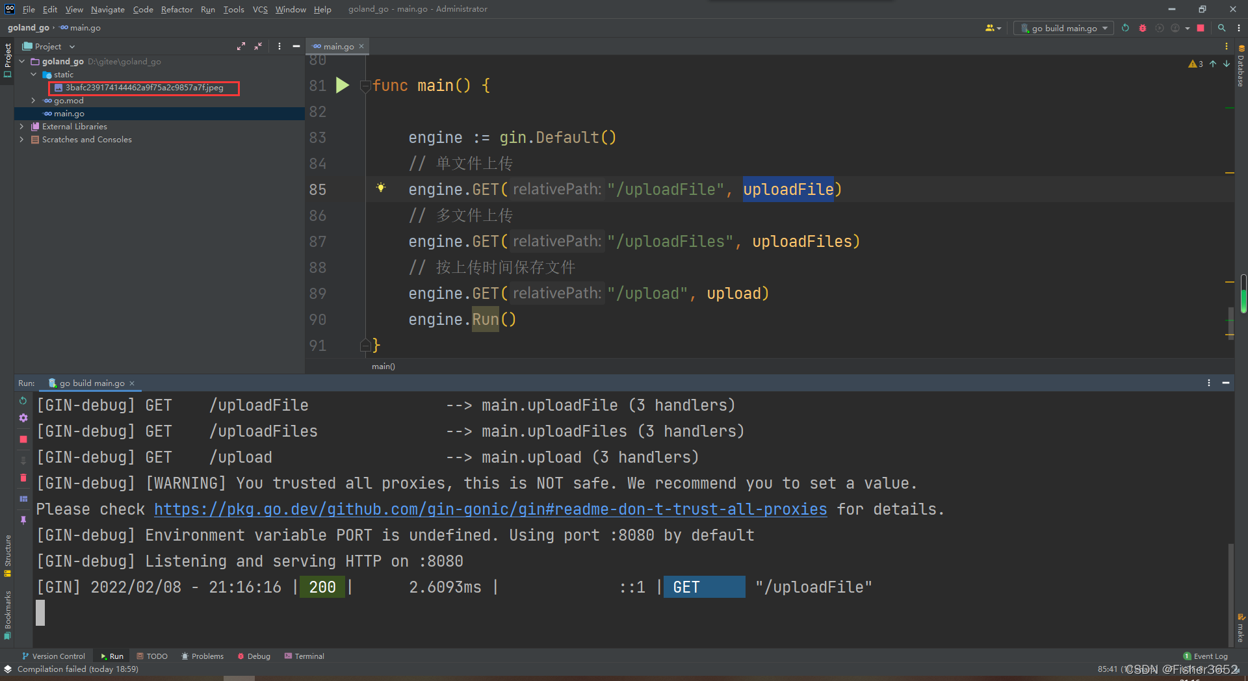Open Run panel options three dots
This screenshot has height=681, width=1248.
coord(1209,383)
